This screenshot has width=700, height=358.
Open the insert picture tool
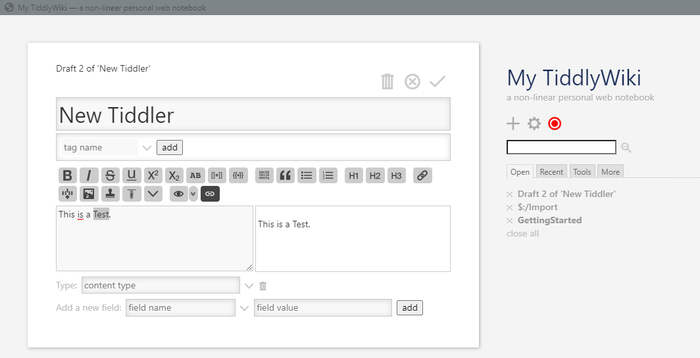click(89, 194)
